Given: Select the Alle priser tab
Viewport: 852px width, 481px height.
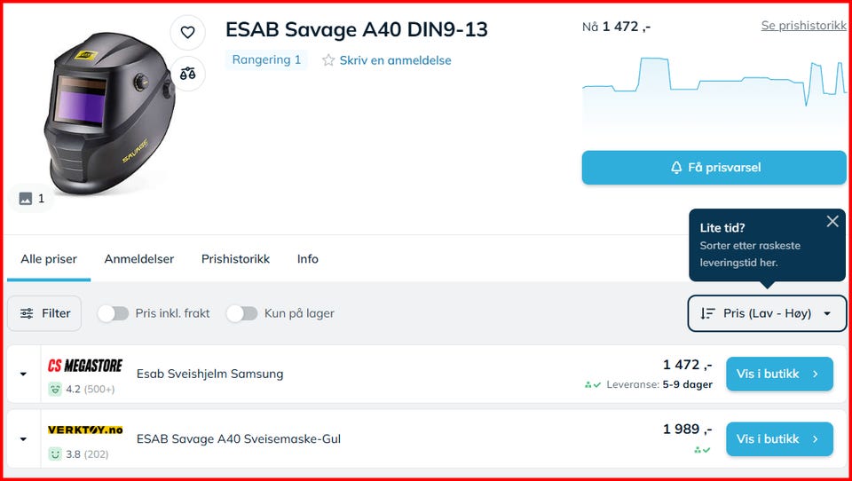Looking at the screenshot, I should (x=49, y=259).
